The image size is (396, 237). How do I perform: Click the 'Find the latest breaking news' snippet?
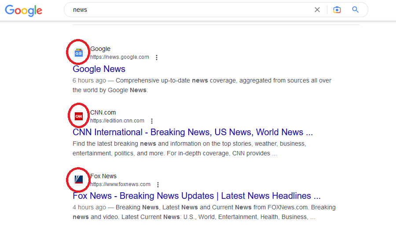pos(189,148)
